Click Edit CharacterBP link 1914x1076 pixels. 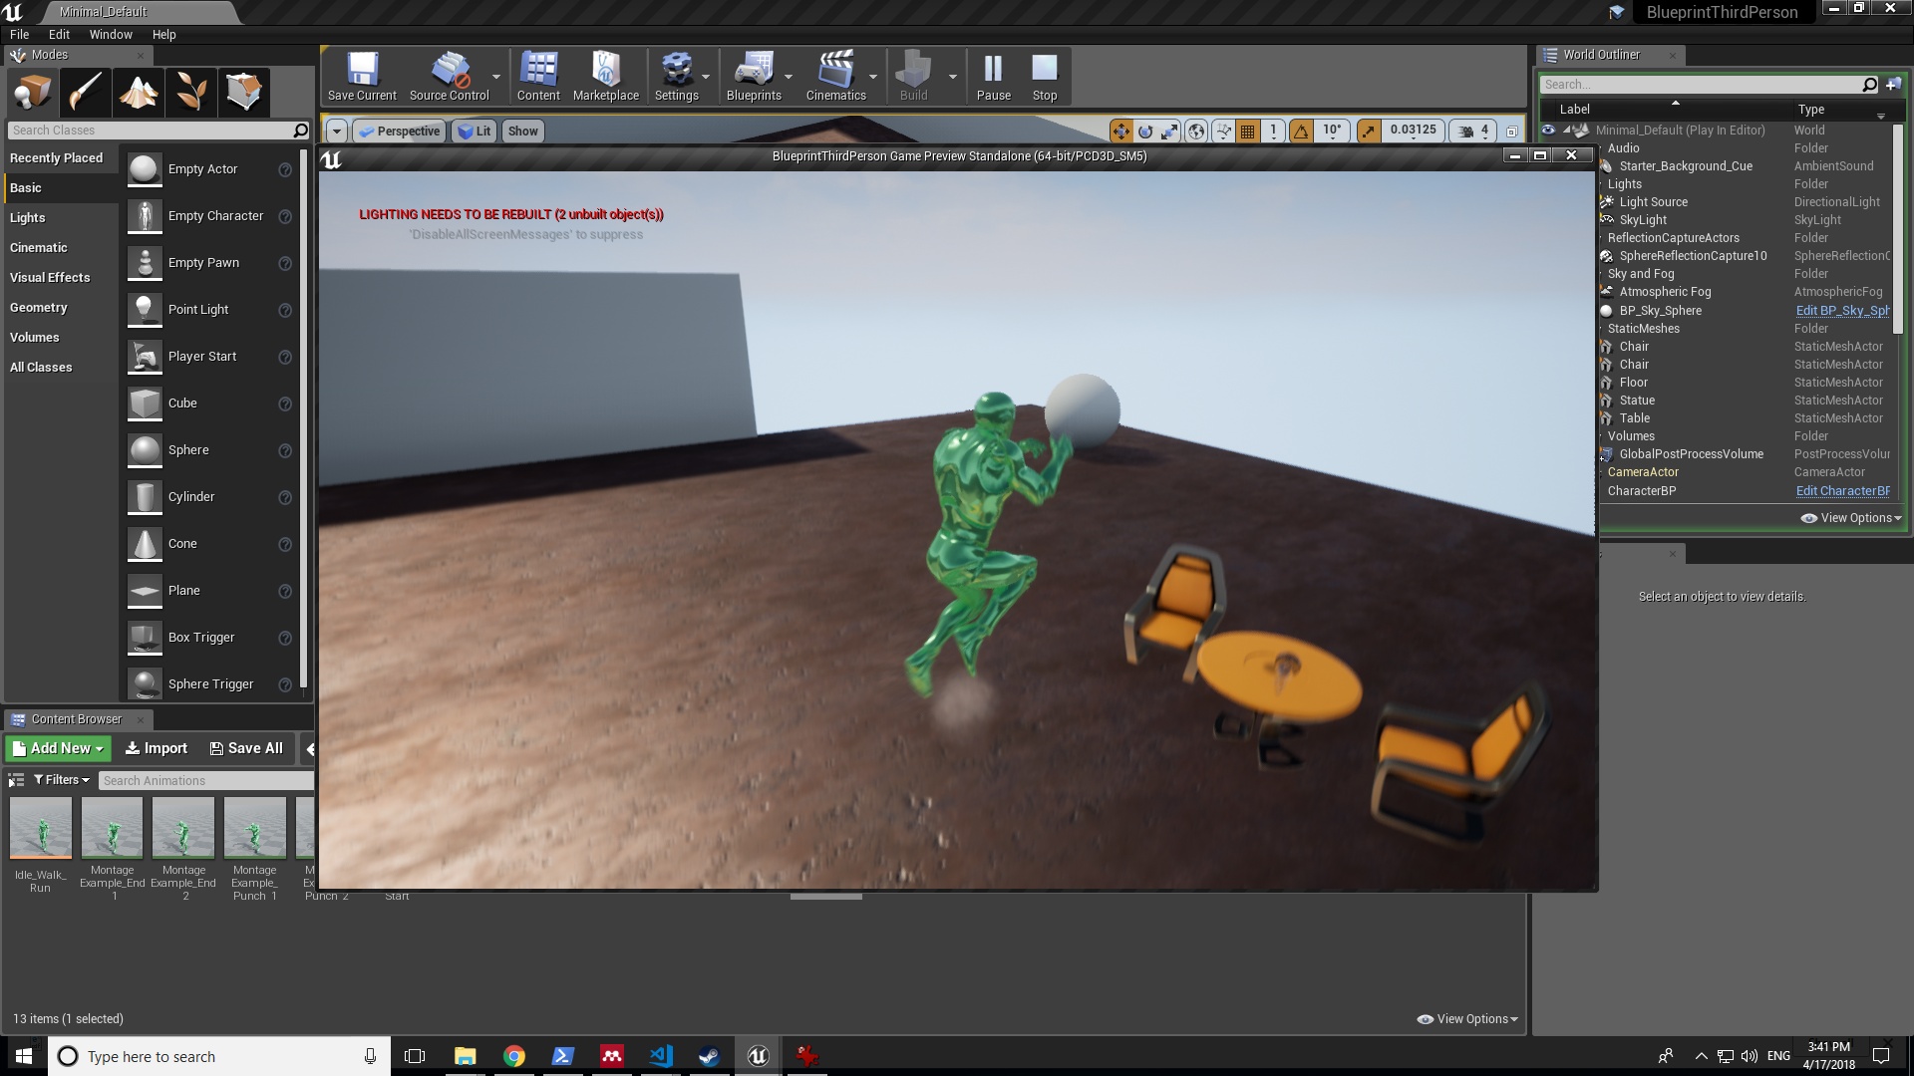pos(1840,490)
